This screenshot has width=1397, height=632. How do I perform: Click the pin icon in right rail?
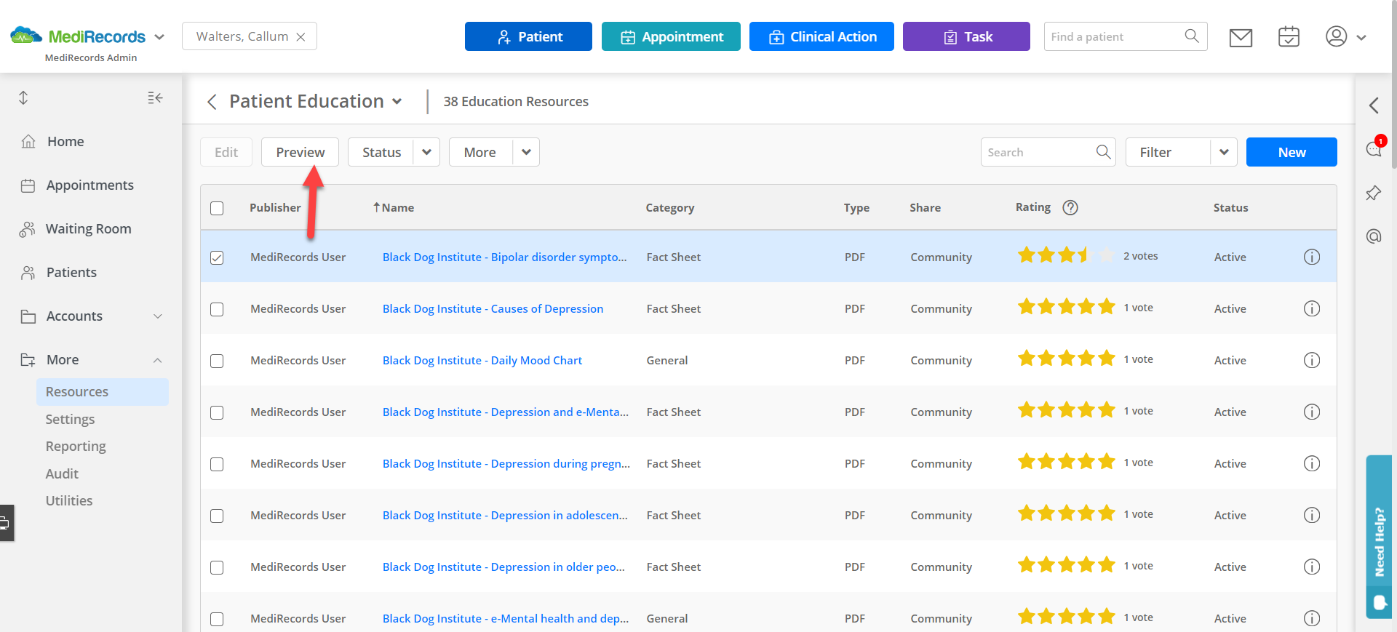[1374, 193]
